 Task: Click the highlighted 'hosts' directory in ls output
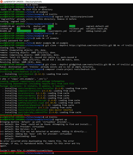[51, 26]
